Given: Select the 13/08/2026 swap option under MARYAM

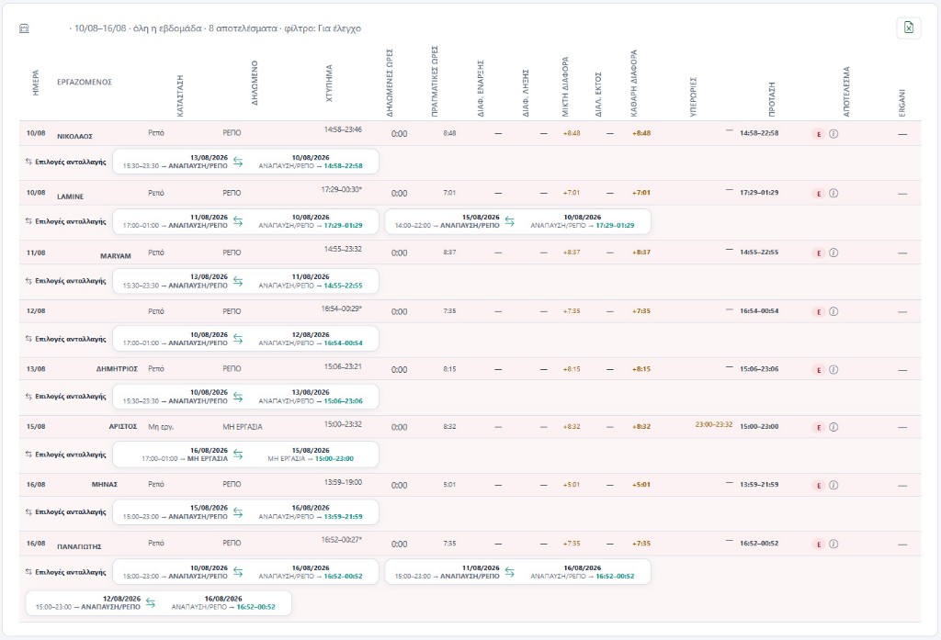Looking at the screenshot, I should [245, 281].
